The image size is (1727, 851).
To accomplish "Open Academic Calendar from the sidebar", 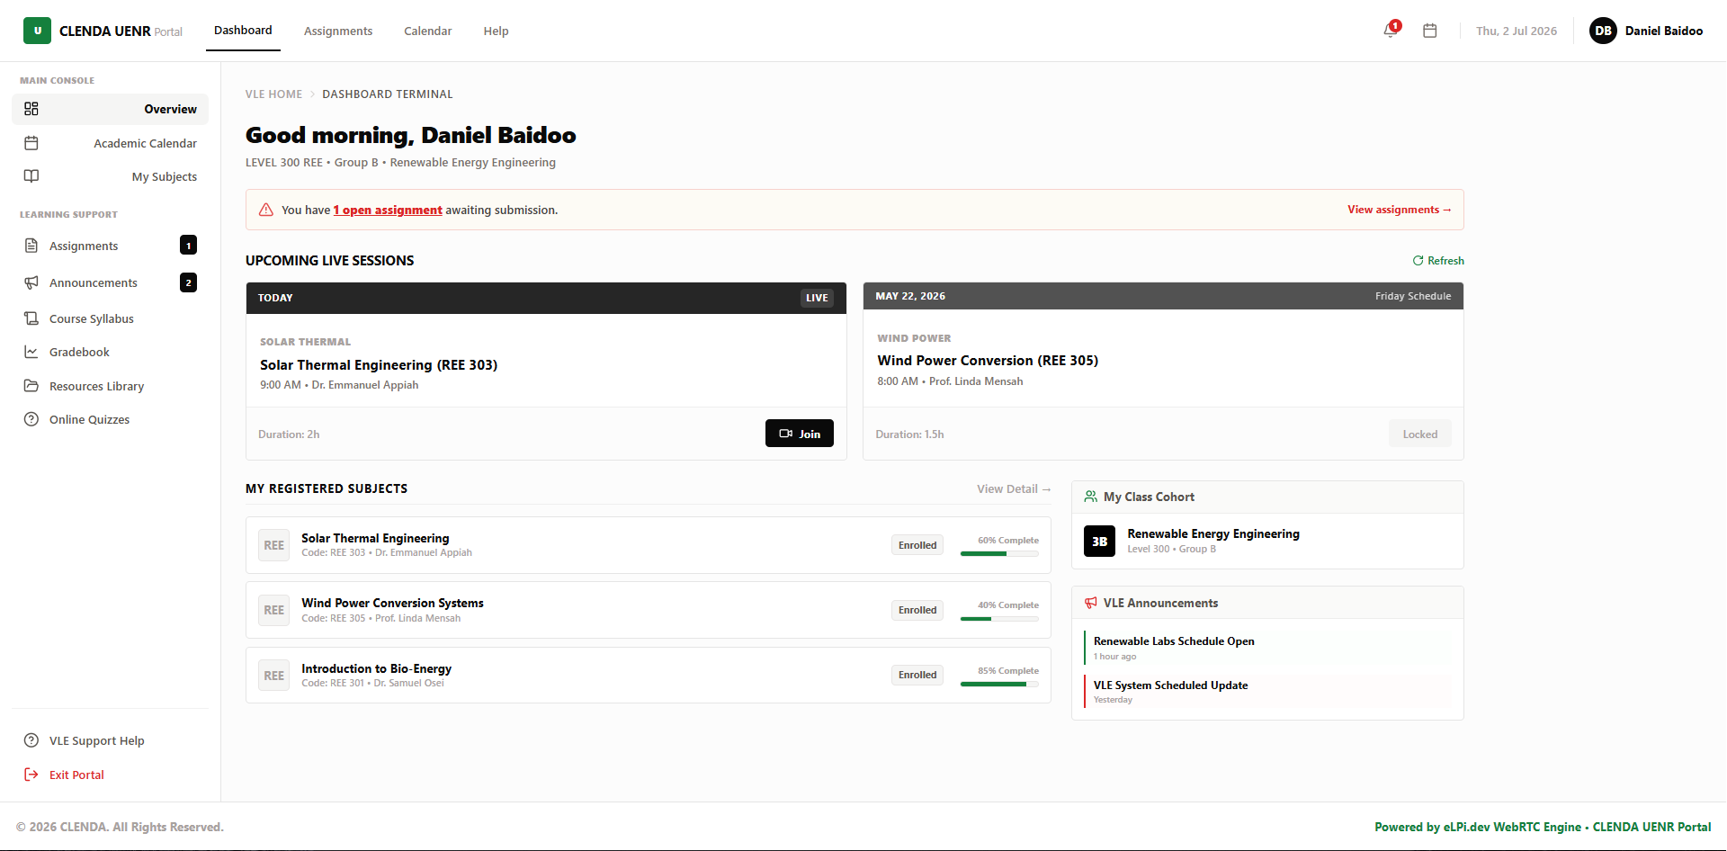I will click(110, 143).
